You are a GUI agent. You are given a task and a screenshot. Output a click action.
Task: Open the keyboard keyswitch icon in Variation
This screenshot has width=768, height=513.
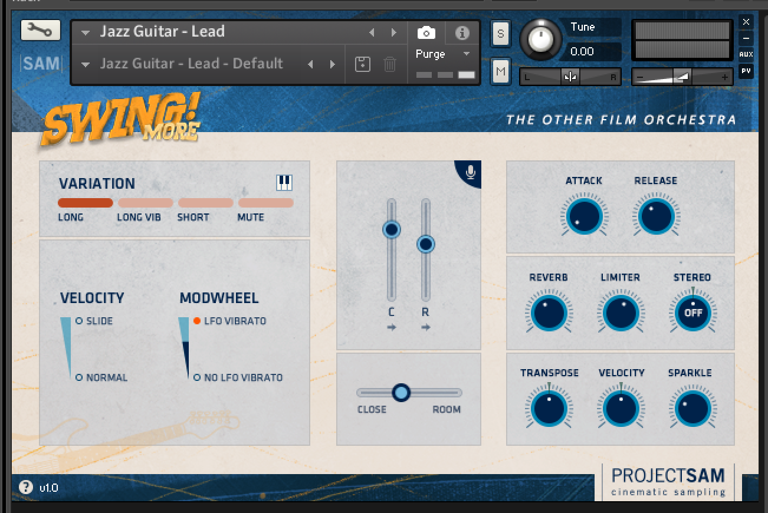pos(284,183)
